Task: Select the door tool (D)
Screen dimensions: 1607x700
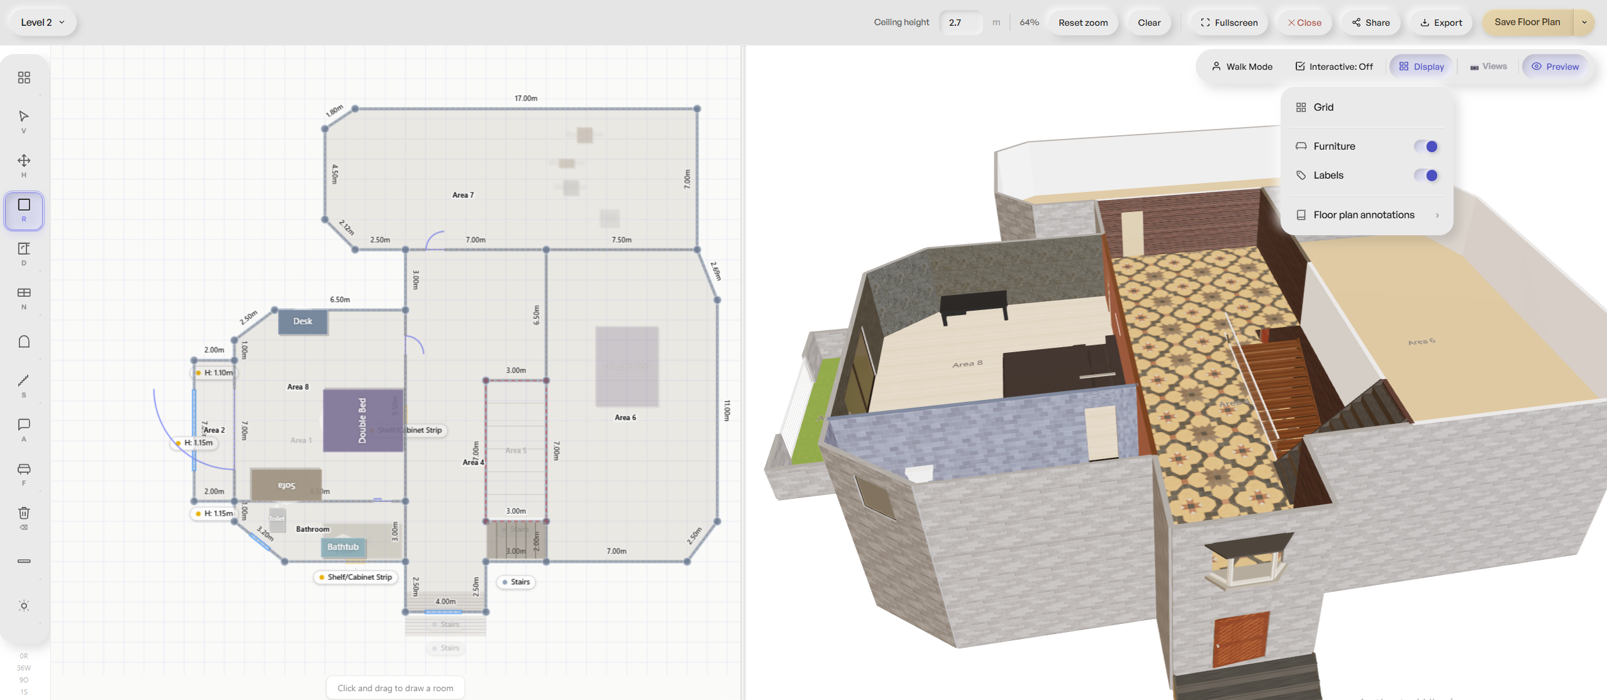Action: 24,248
